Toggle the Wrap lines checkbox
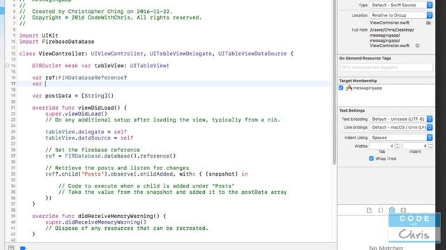 tap(371, 158)
